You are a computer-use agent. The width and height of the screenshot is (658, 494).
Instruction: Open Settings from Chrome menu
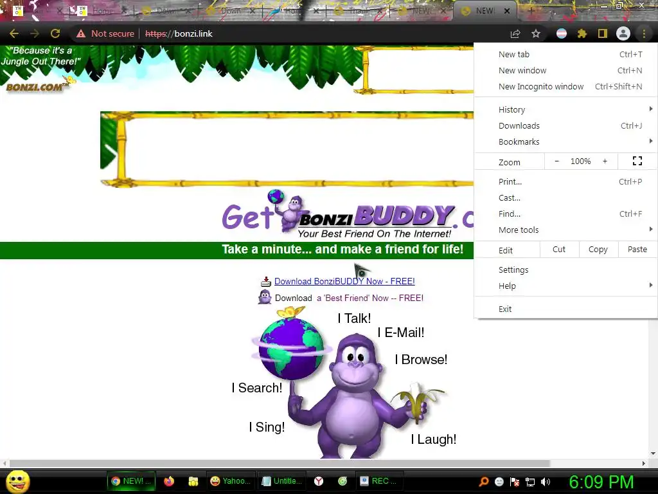pyautogui.click(x=566, y=270)
